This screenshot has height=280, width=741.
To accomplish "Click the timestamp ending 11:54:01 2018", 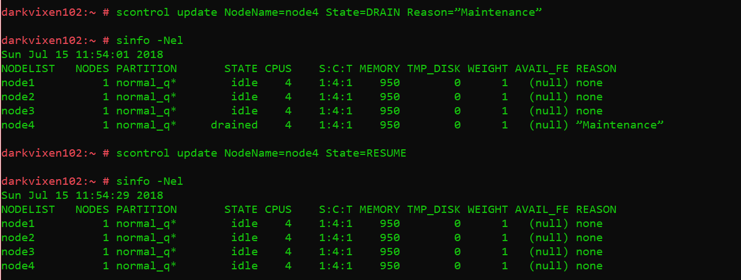I will coord(82,55).
